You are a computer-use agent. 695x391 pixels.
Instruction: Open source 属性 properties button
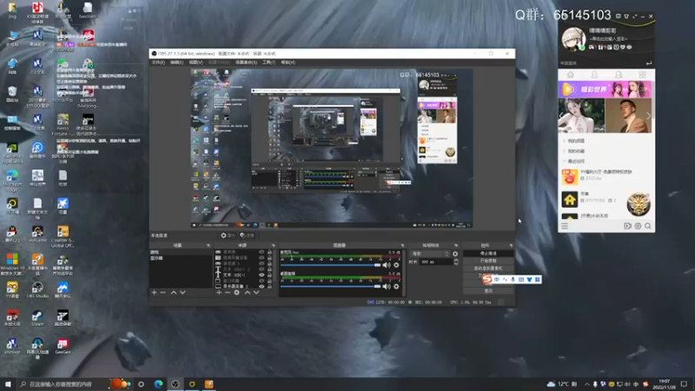pos(228,235)
